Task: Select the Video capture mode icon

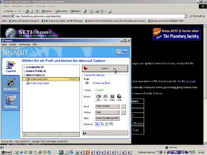Action: [112, 97]
